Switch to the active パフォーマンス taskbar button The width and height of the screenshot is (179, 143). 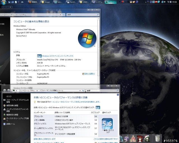click(110, 2)
